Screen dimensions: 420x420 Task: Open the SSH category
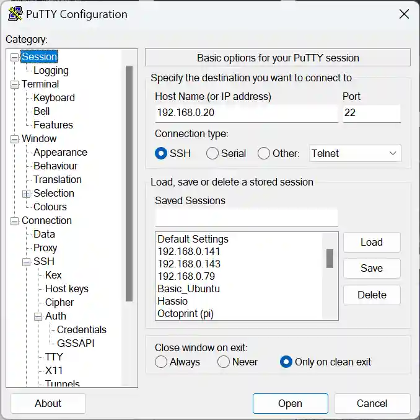point(44,262)
